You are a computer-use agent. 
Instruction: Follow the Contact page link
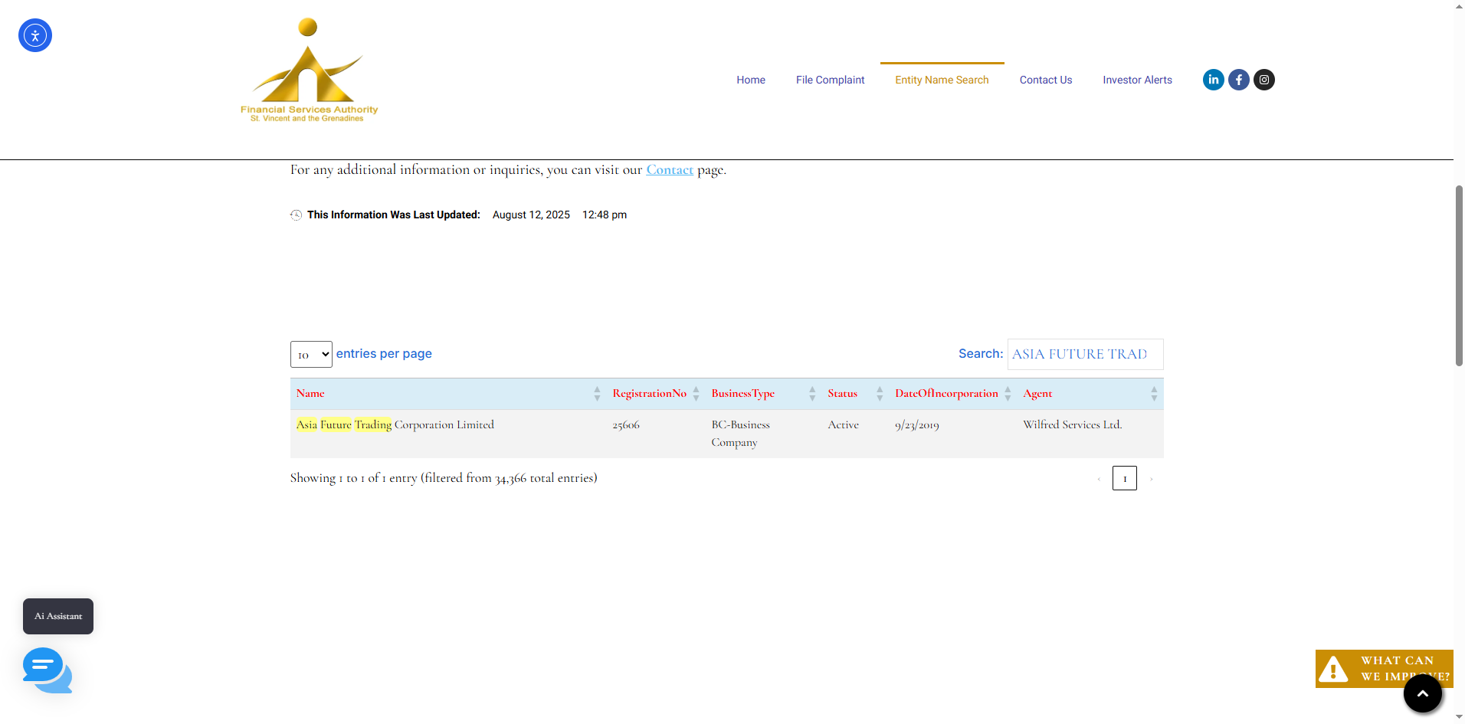point(670,170)
